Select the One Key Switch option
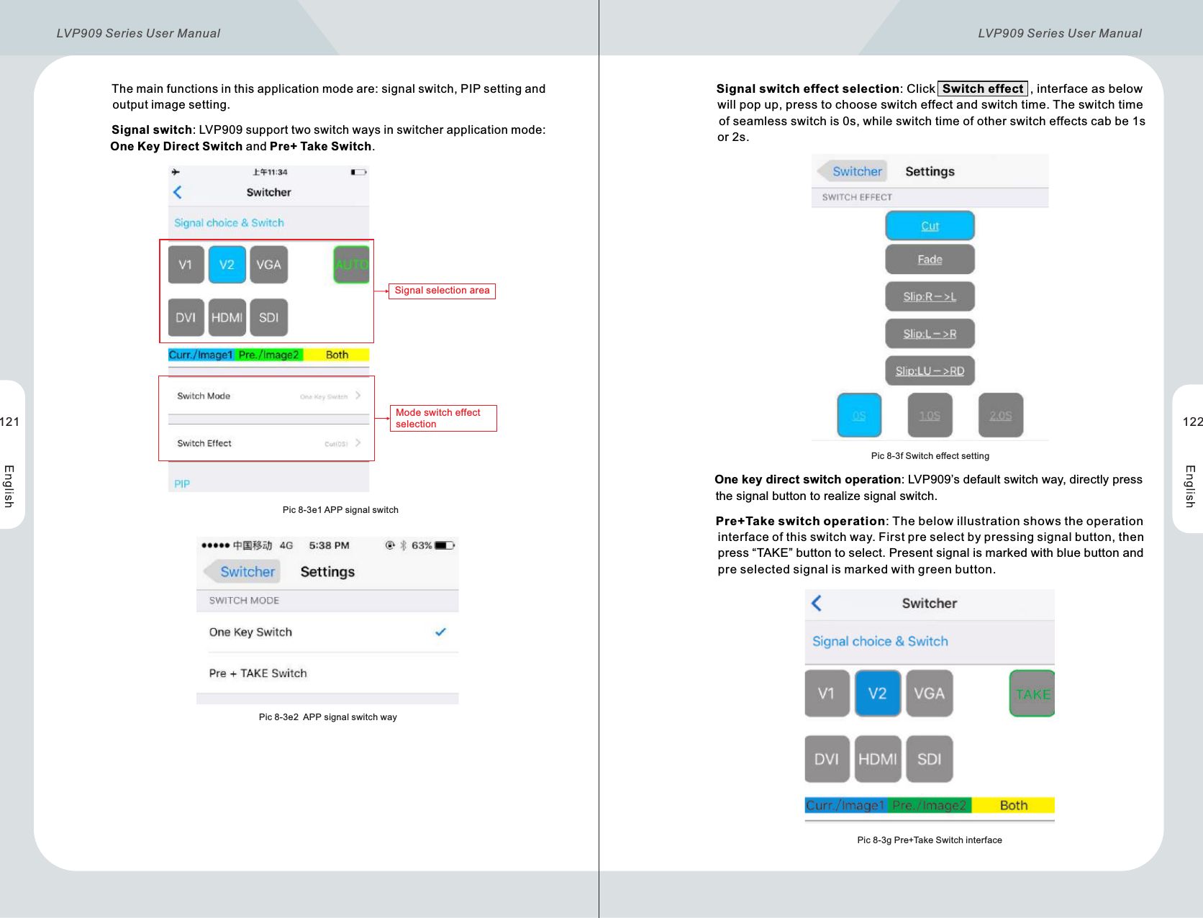 click(x=327, y=632)
